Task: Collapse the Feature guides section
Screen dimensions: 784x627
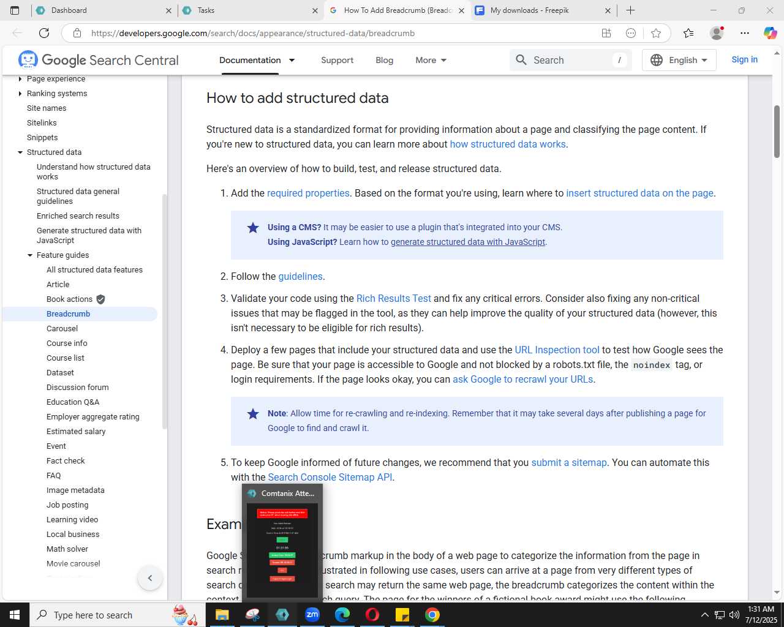Action: point(30,255)
